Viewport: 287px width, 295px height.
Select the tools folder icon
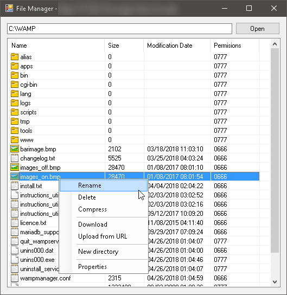click(15, 130)
